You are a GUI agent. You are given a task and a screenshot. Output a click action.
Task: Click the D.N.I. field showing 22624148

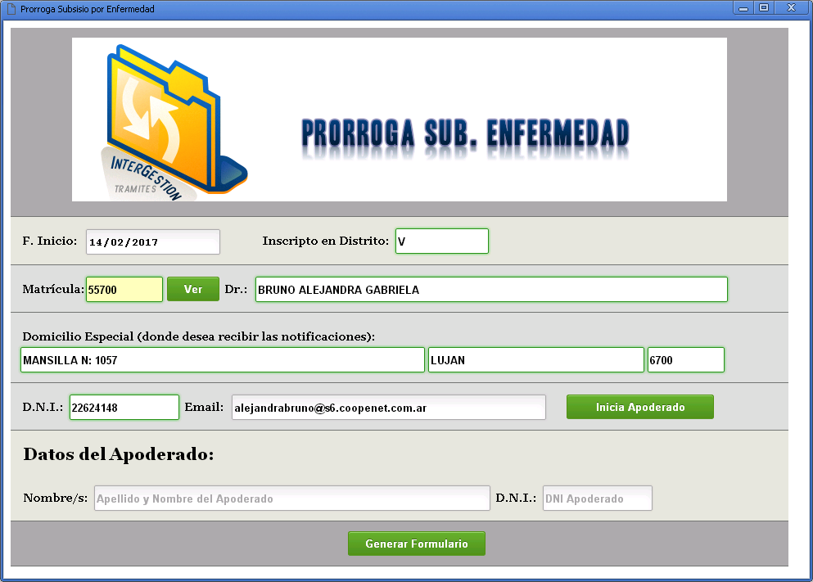[124, 408]
